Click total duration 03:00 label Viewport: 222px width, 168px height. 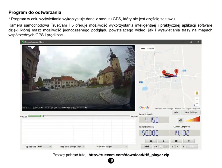coord(134,117)
